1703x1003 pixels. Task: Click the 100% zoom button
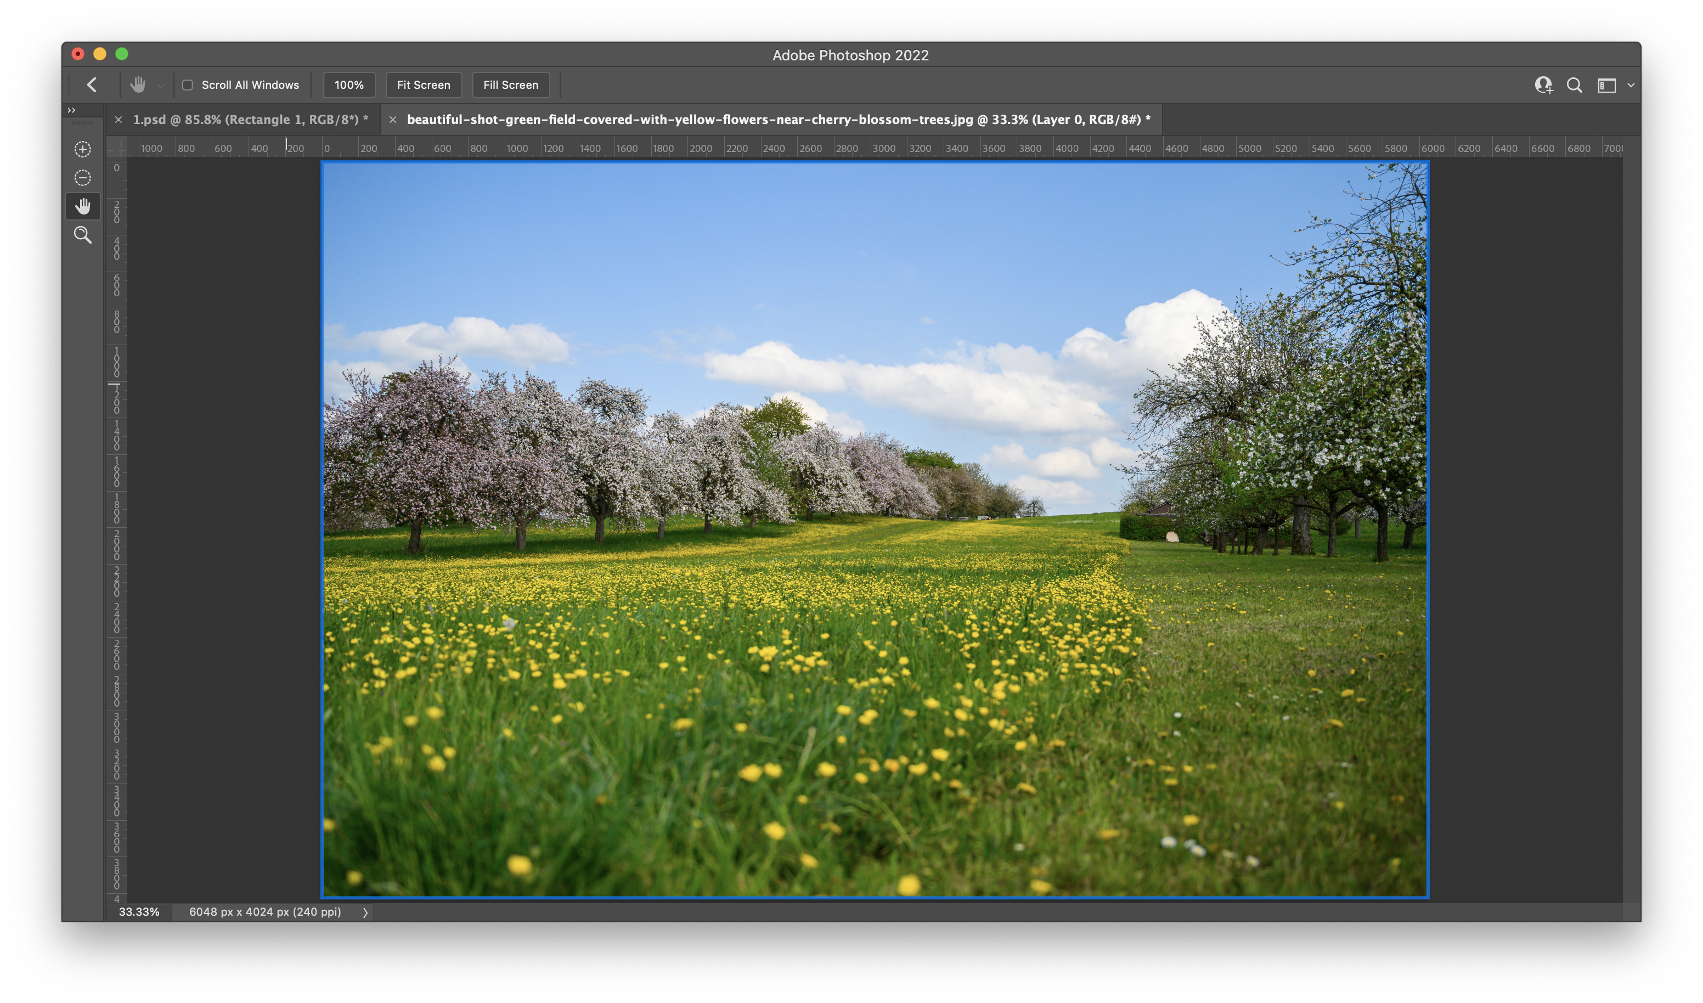click(349, 85)
